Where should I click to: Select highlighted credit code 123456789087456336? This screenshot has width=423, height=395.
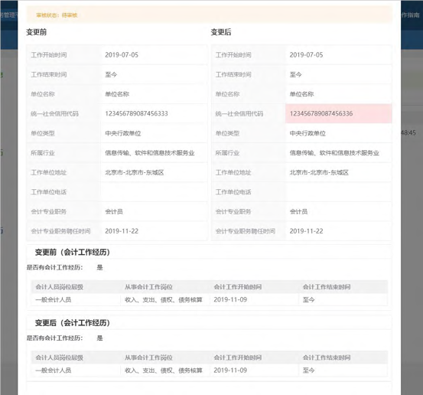click(321, 113)
